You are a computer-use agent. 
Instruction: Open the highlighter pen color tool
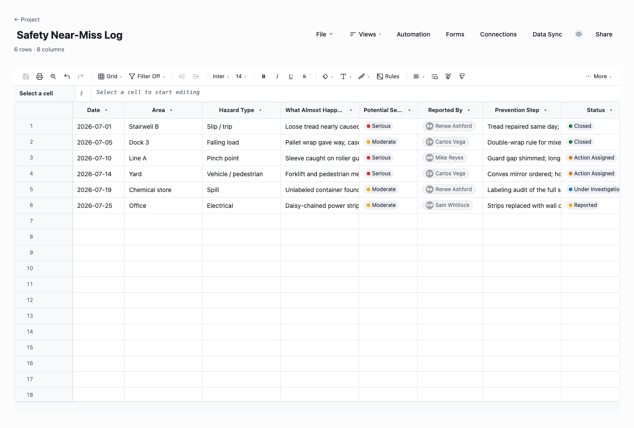tap(364, 76)
